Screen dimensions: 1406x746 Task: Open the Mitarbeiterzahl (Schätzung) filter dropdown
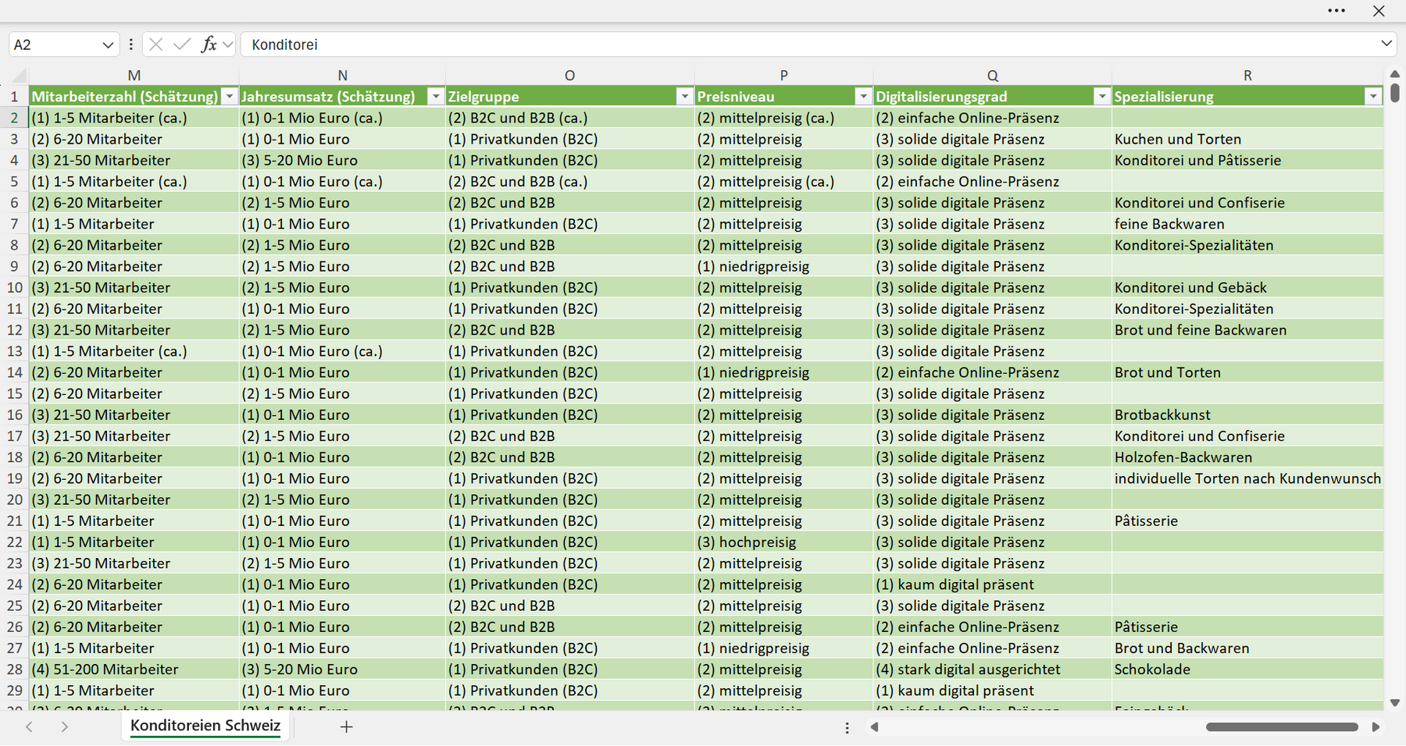[229, 97]
